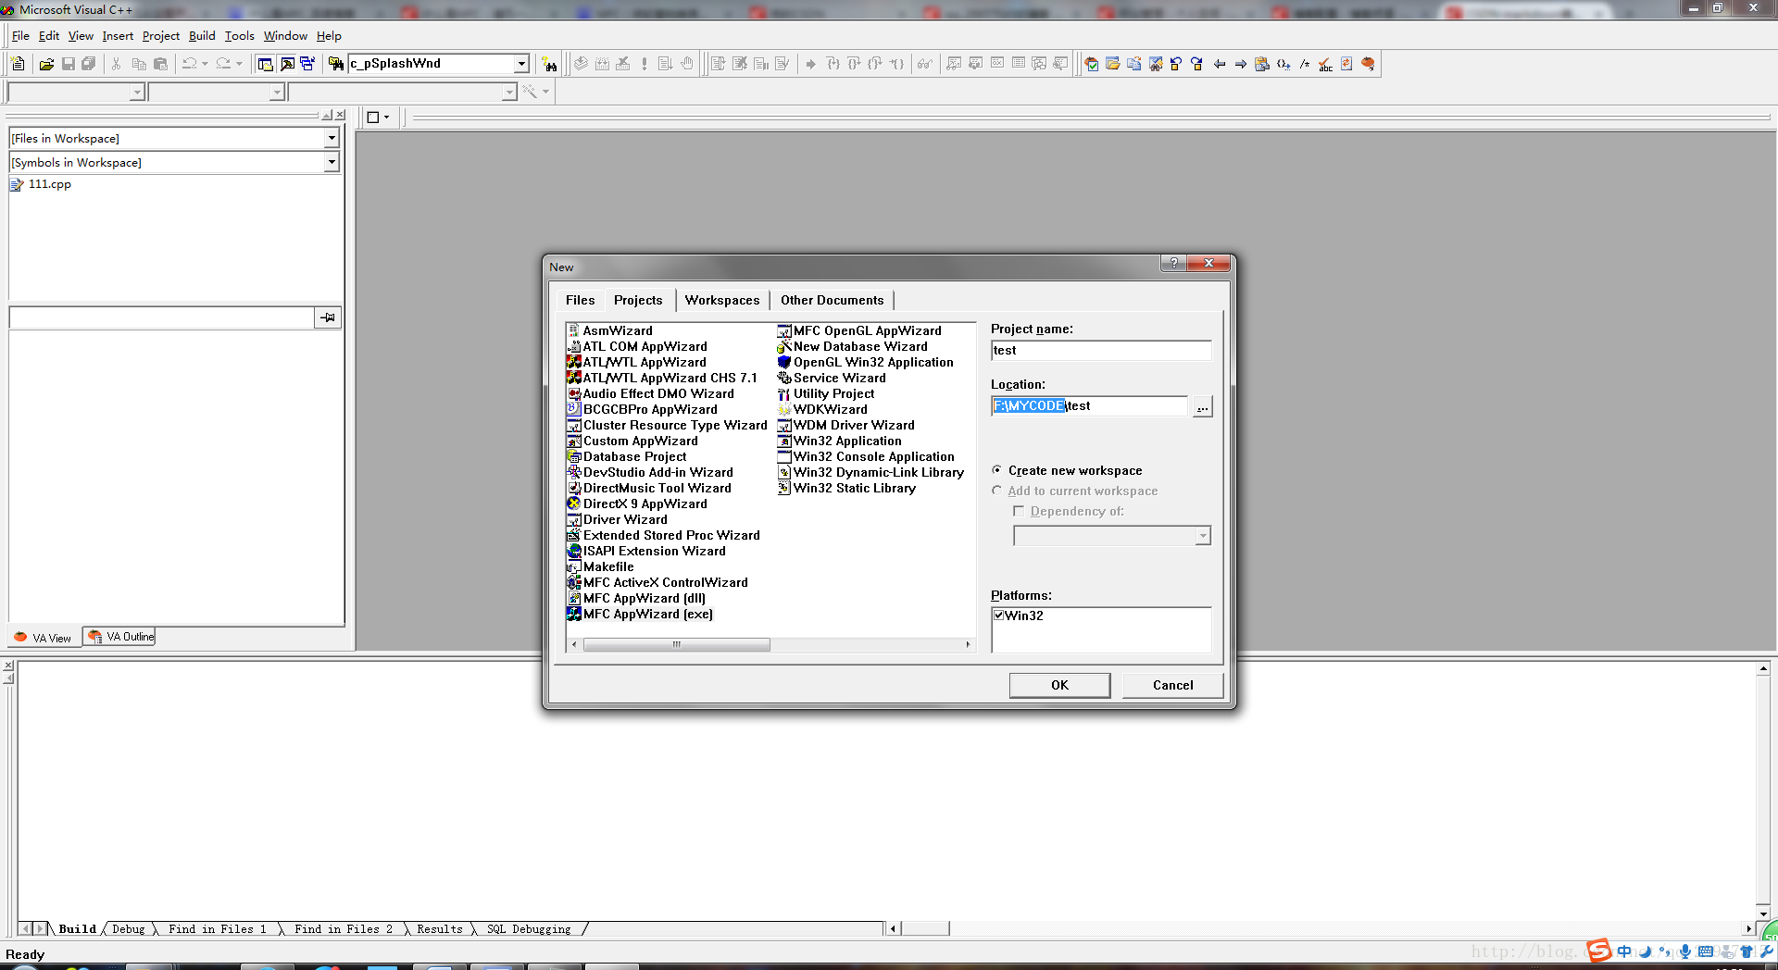
Task: Click the Paste clipboard icon
Action: pyautogui.click(x=160, y=64)
